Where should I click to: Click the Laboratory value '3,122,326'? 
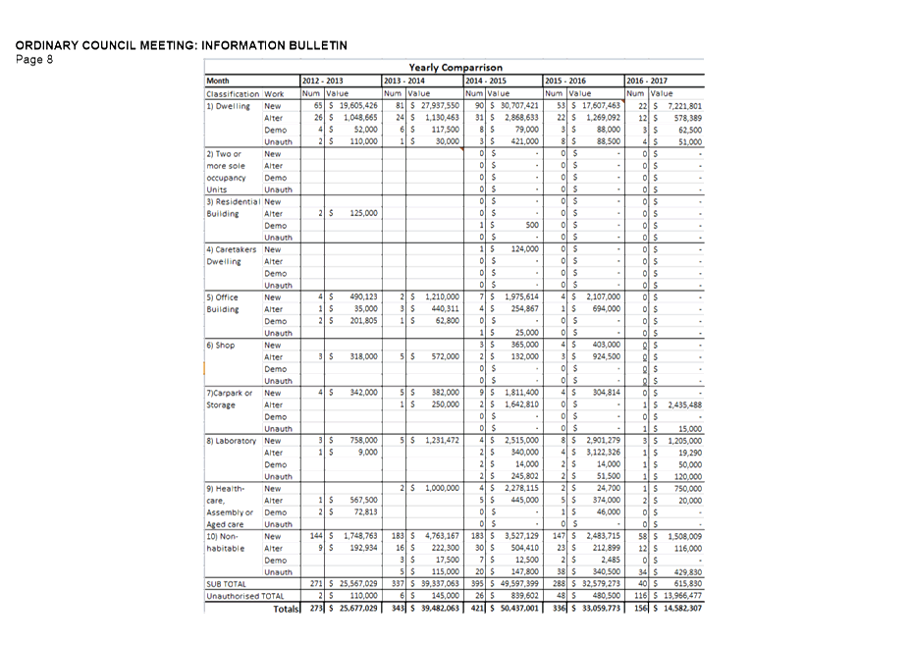pos(603,452)
